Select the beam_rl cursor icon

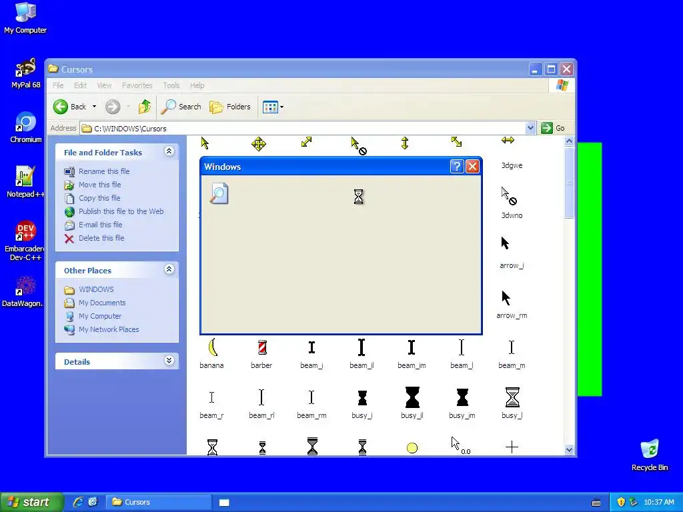tap(261, 397)
